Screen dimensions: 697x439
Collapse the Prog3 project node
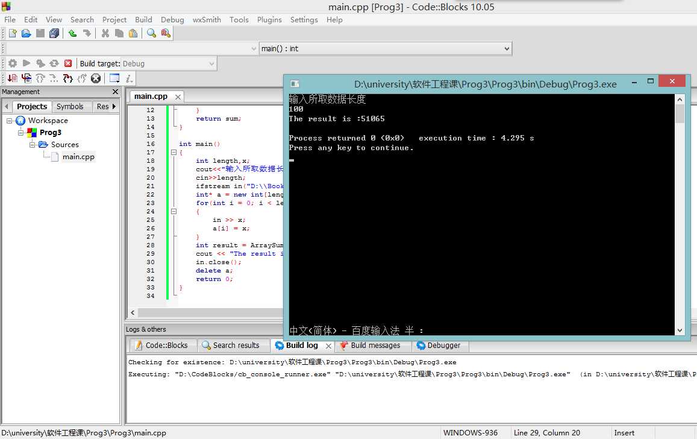[20, 133]
